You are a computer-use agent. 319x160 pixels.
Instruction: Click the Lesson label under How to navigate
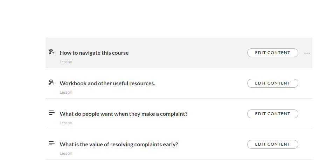(66, 62)
